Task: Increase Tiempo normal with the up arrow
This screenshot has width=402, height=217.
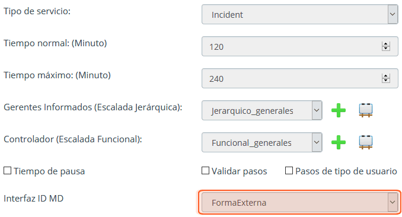Action: coord(385,44)
